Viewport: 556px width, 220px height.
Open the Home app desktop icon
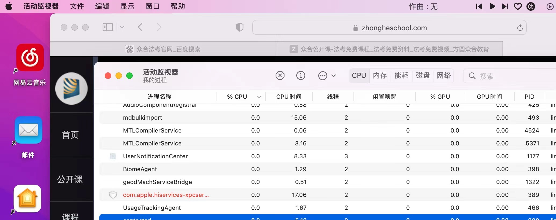point(28,199)
